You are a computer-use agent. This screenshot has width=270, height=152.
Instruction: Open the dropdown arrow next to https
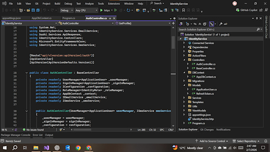tap(112, 10)
